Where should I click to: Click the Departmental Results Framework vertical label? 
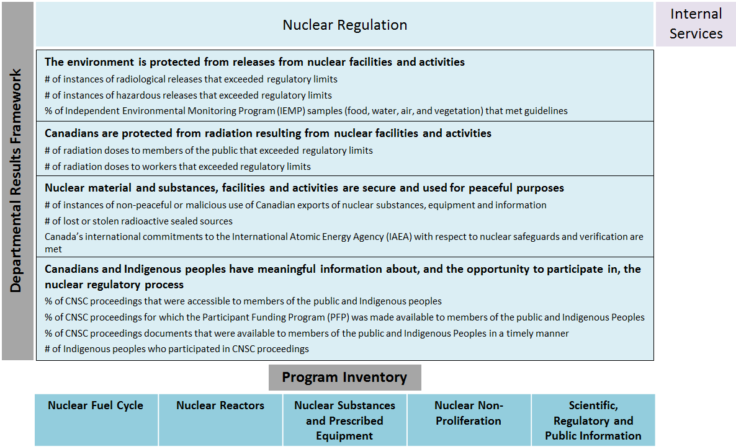(x=17, y=181)
